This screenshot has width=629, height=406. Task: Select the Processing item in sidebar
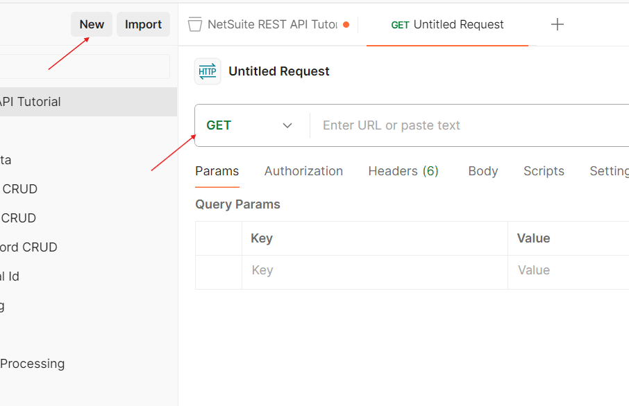click(32, 363)
